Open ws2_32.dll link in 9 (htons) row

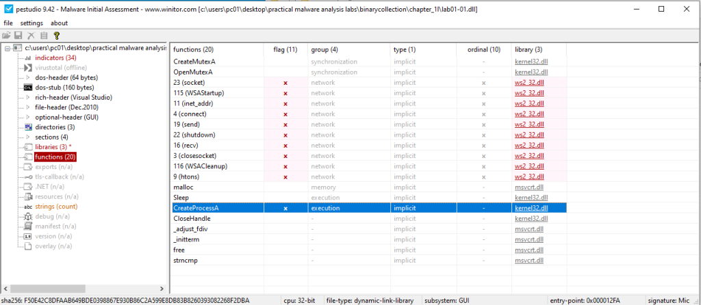pyautogui.click(x=529, y=177)
